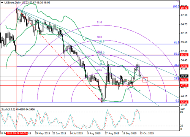Pick the blue 0.0 Fibonacci level label
The image size is (190, 137).
coord(177,101)
